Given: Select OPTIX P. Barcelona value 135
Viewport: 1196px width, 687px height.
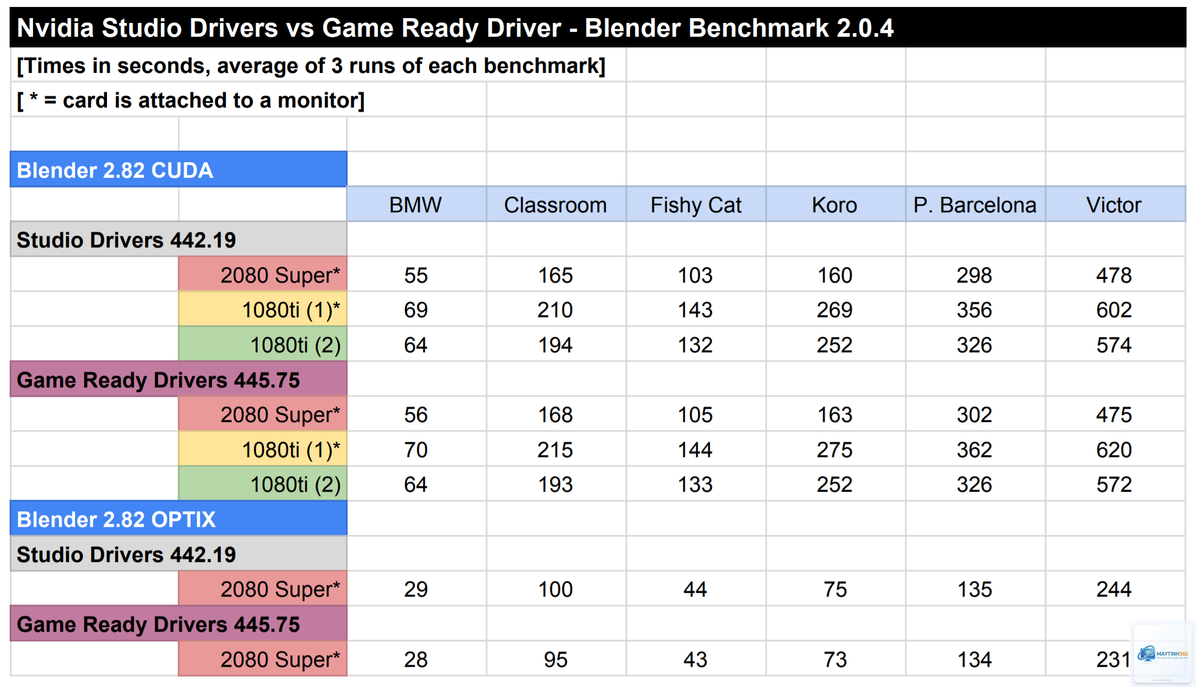Looking at the screenshot, I should point(975,589).
